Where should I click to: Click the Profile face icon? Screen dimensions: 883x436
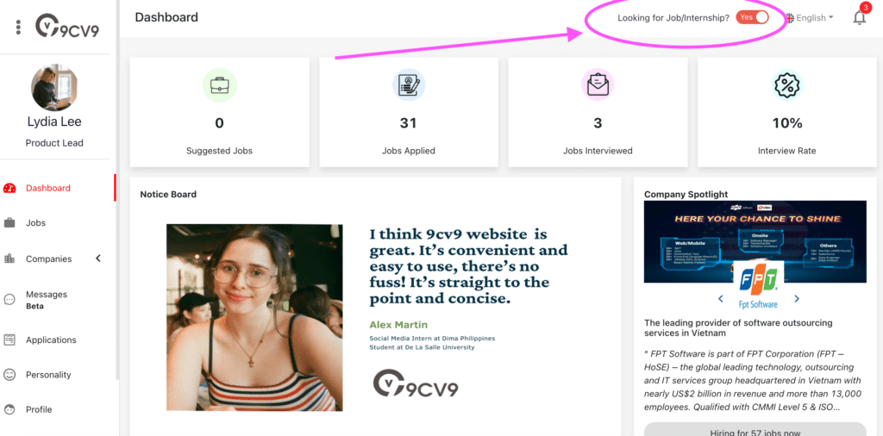pos(9,409)
